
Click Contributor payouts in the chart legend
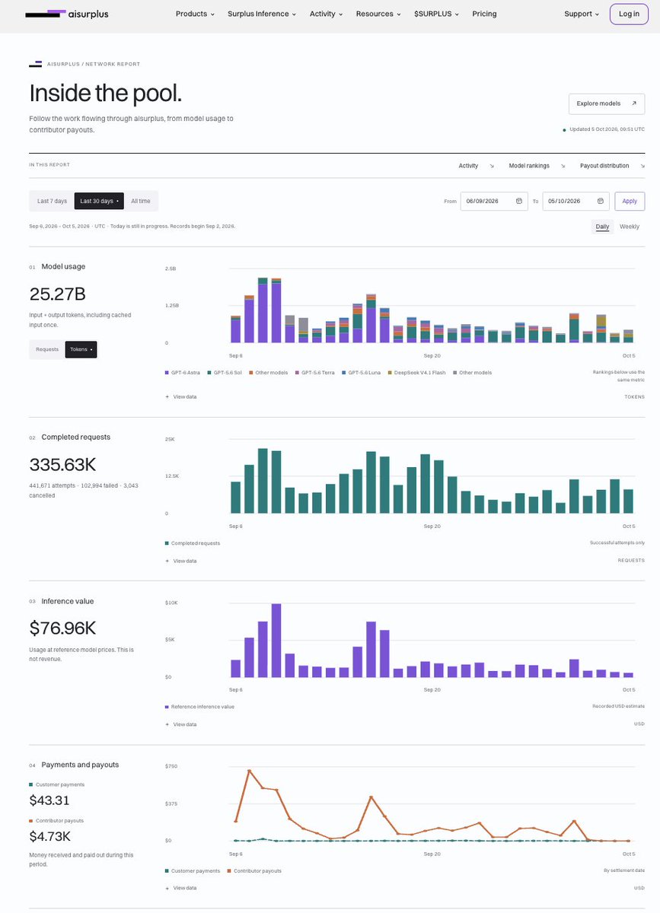[254, 870]
